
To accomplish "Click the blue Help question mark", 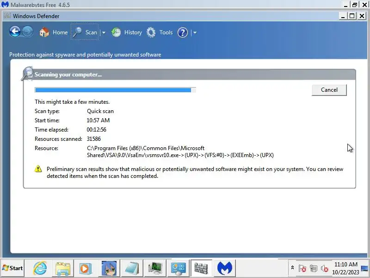I will (183, 32).
